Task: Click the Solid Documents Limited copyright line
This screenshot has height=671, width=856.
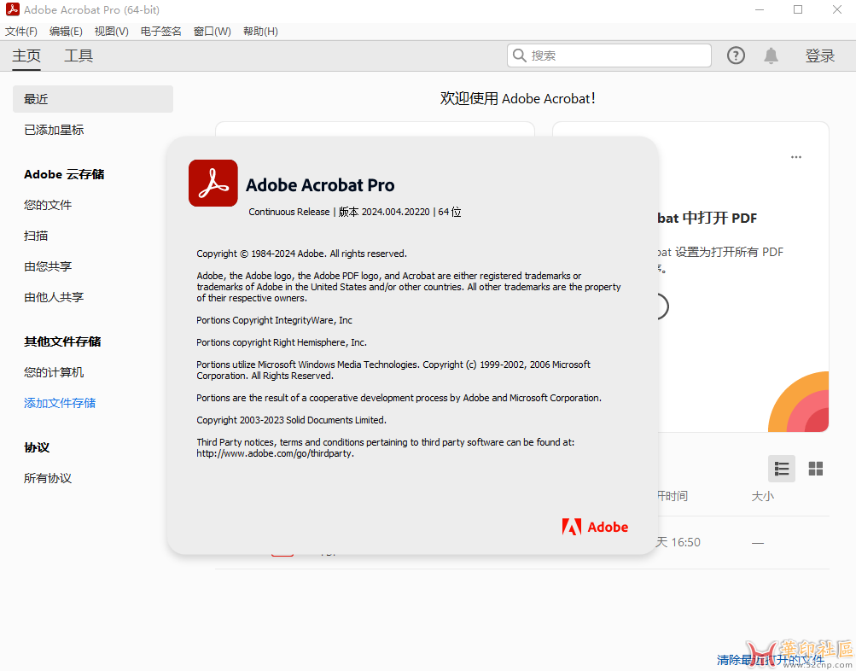Action: [291, 420]
